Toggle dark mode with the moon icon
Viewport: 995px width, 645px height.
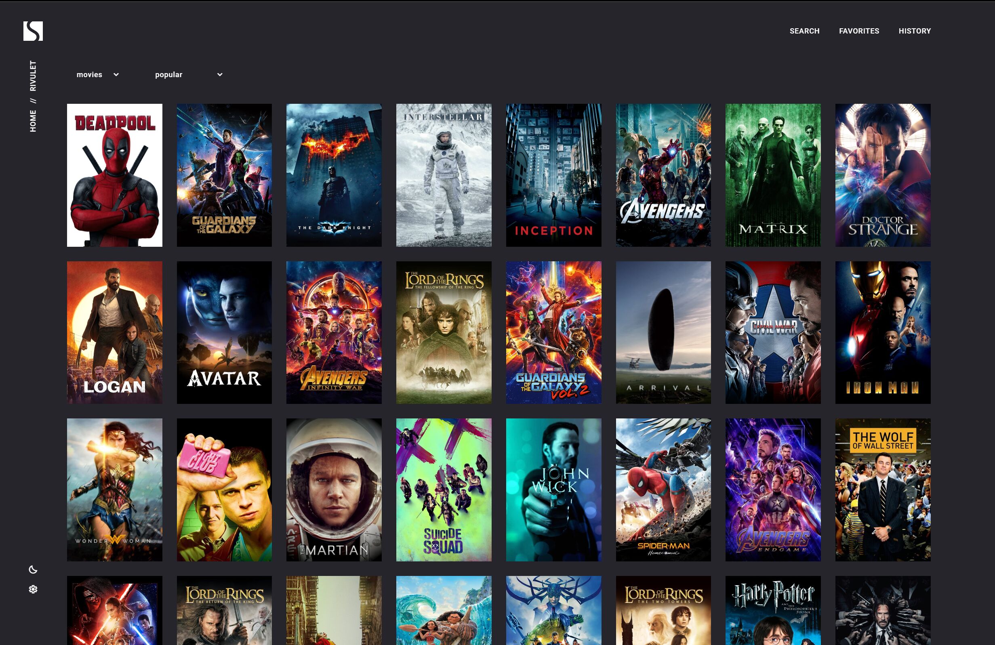(x=33, y=569)
